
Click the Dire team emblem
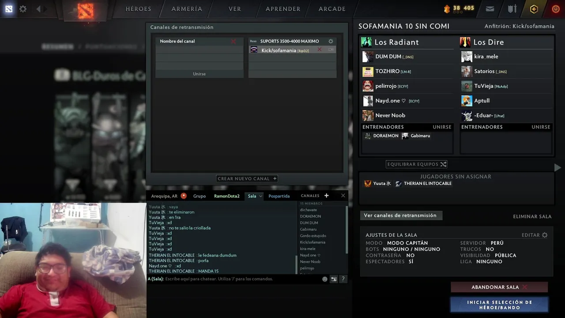point(465,42)
